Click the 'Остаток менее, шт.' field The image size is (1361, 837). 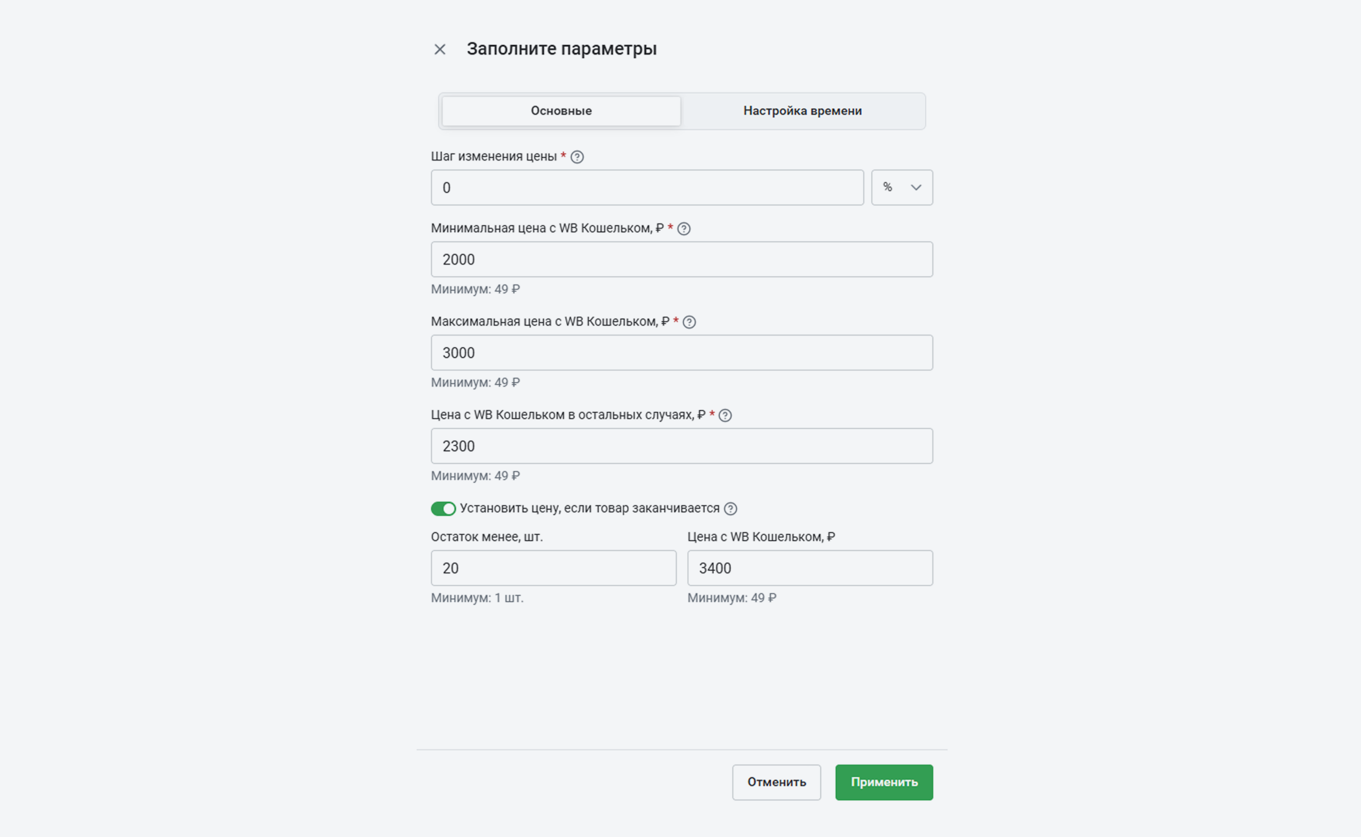(553, 568)
